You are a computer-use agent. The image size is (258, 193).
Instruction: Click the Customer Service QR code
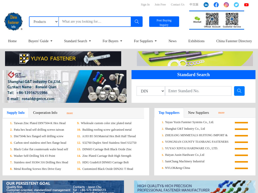tap(232, 19)
